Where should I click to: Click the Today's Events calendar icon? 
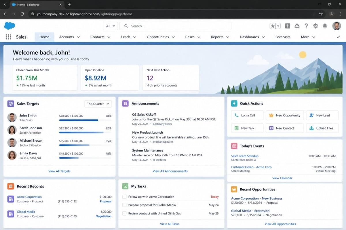pos(234,146)
